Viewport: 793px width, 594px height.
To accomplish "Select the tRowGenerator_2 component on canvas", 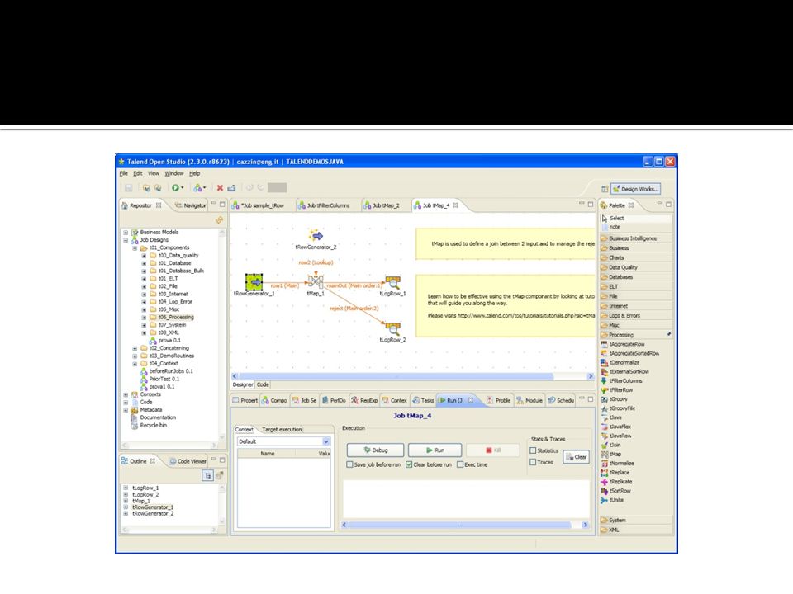I will (x=316, y=235).
